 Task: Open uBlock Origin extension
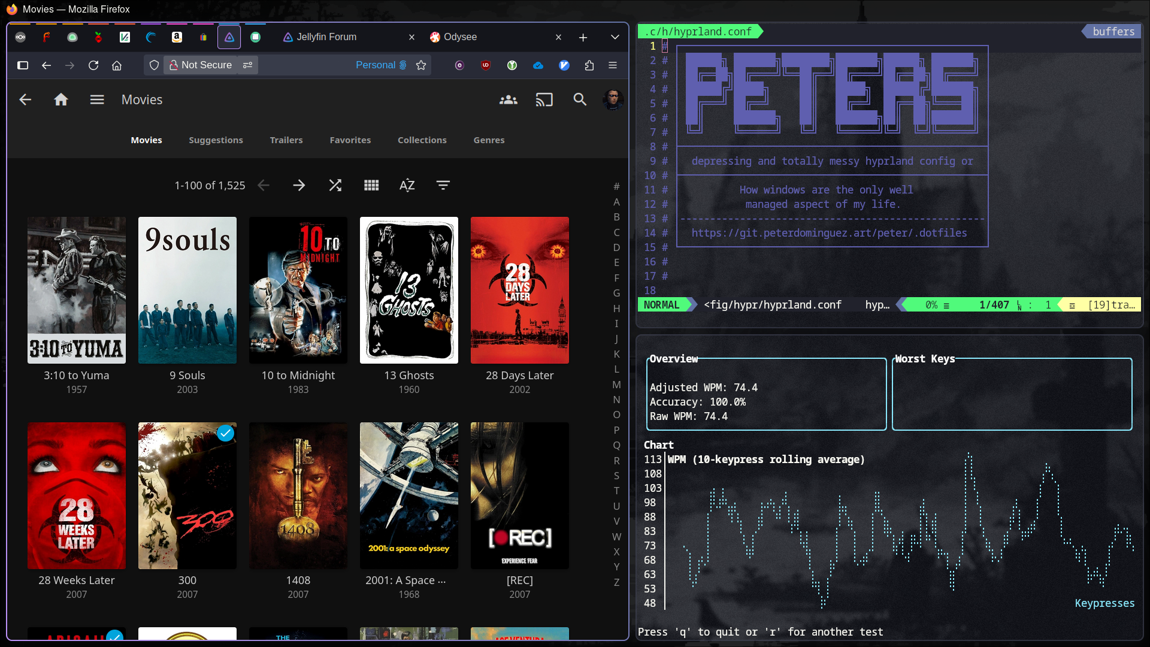(486, 65)
